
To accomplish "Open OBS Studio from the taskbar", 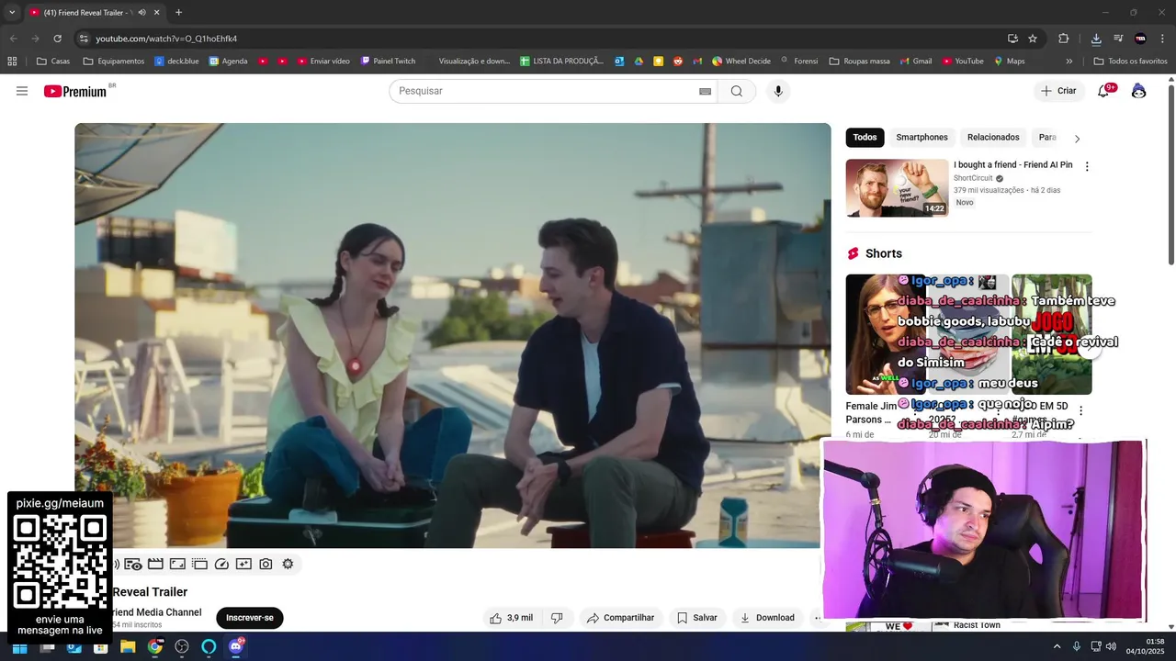I will (x=182, y=647).
